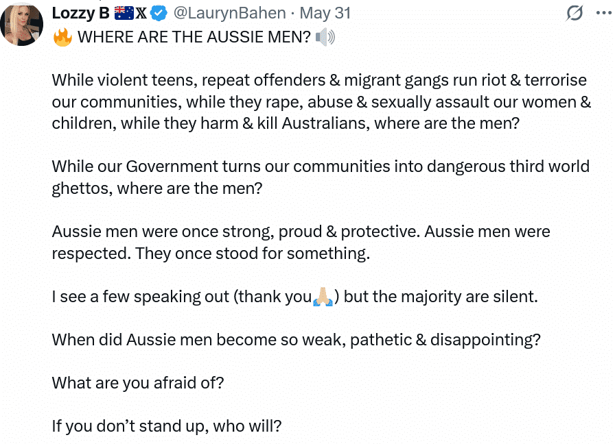Open the May 31 timestamp link
This screenshot has height=444, width=615.
pyautogui.click(x=325, y=13)
